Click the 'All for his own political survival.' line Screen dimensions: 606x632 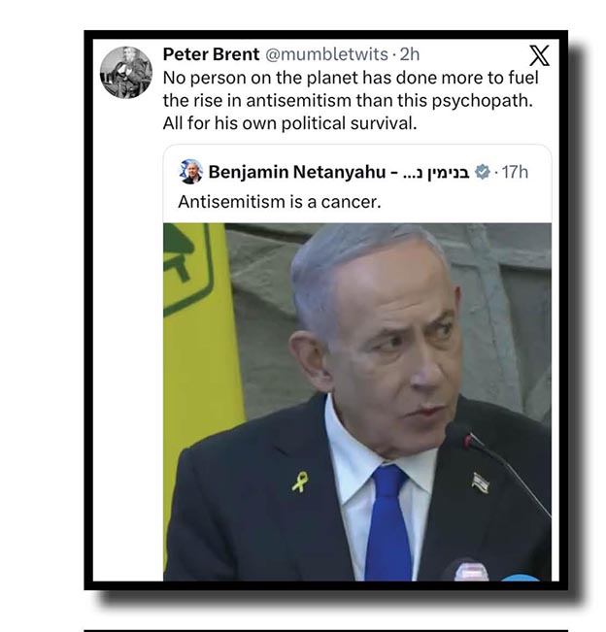pos(290,123)
